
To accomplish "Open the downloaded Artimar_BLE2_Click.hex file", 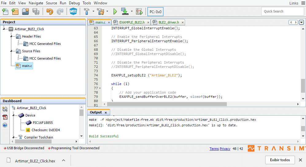I will pos(35,161).
